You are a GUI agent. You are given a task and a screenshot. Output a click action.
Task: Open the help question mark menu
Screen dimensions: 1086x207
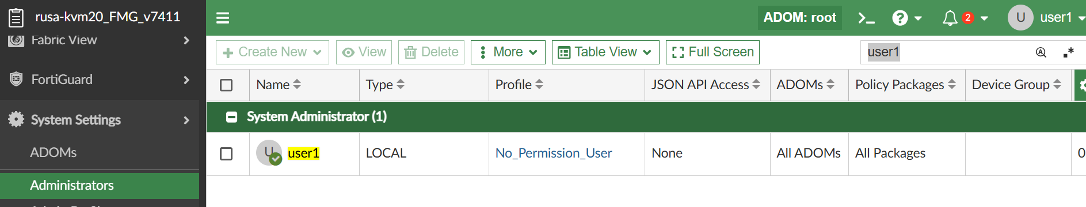click(906, 18)
